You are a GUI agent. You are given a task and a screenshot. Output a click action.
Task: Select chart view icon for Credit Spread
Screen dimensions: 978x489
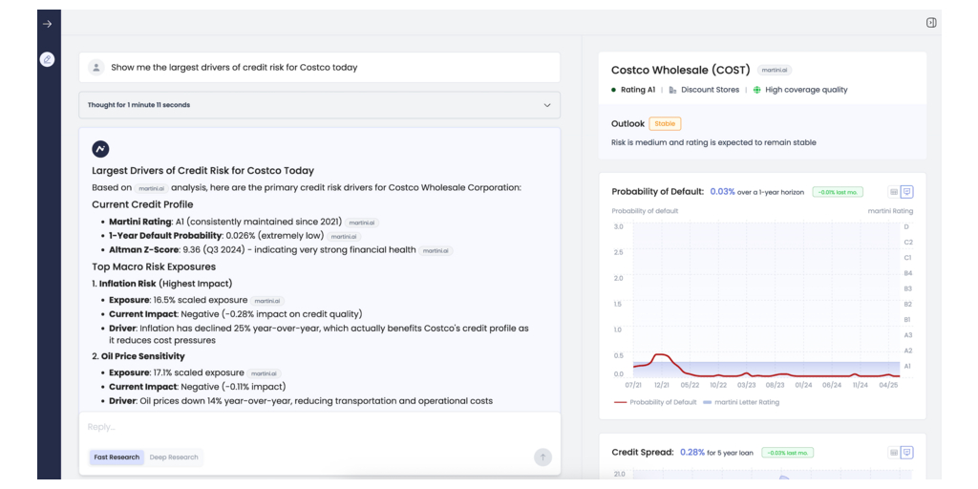[907, 453]
